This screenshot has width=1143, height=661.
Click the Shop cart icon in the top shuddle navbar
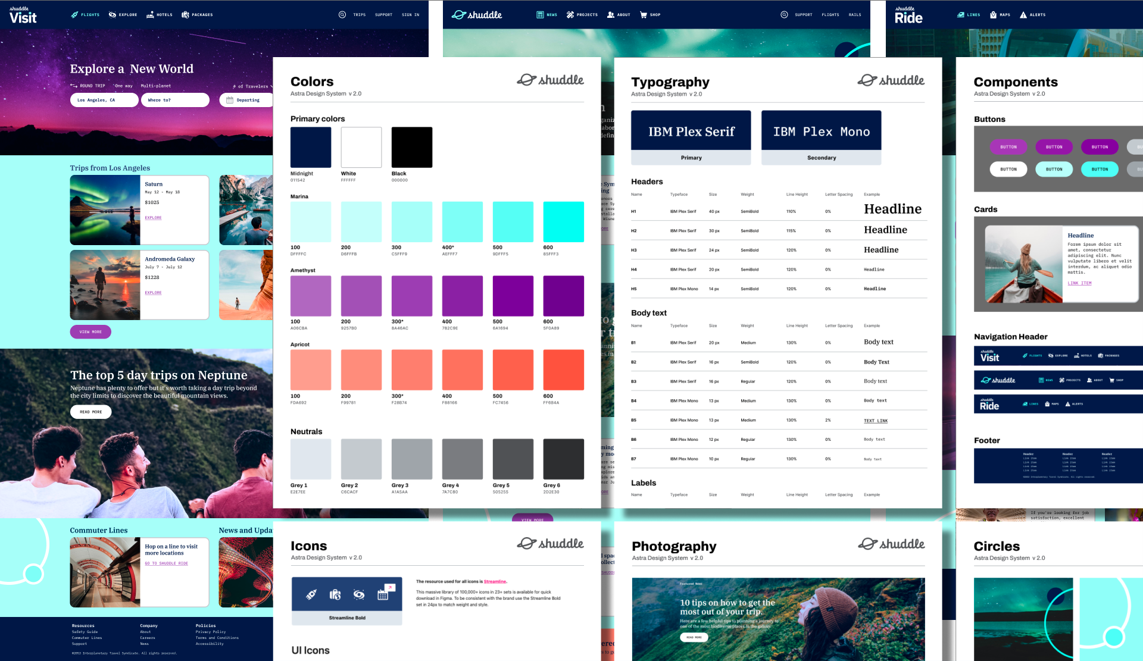tap(644, 15)
